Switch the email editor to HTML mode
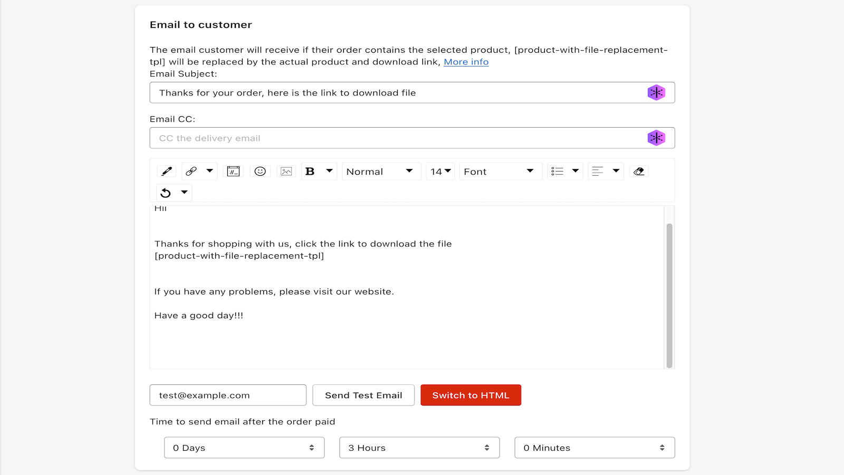This screenshot has width=844, height=475. tap(470, 395)
